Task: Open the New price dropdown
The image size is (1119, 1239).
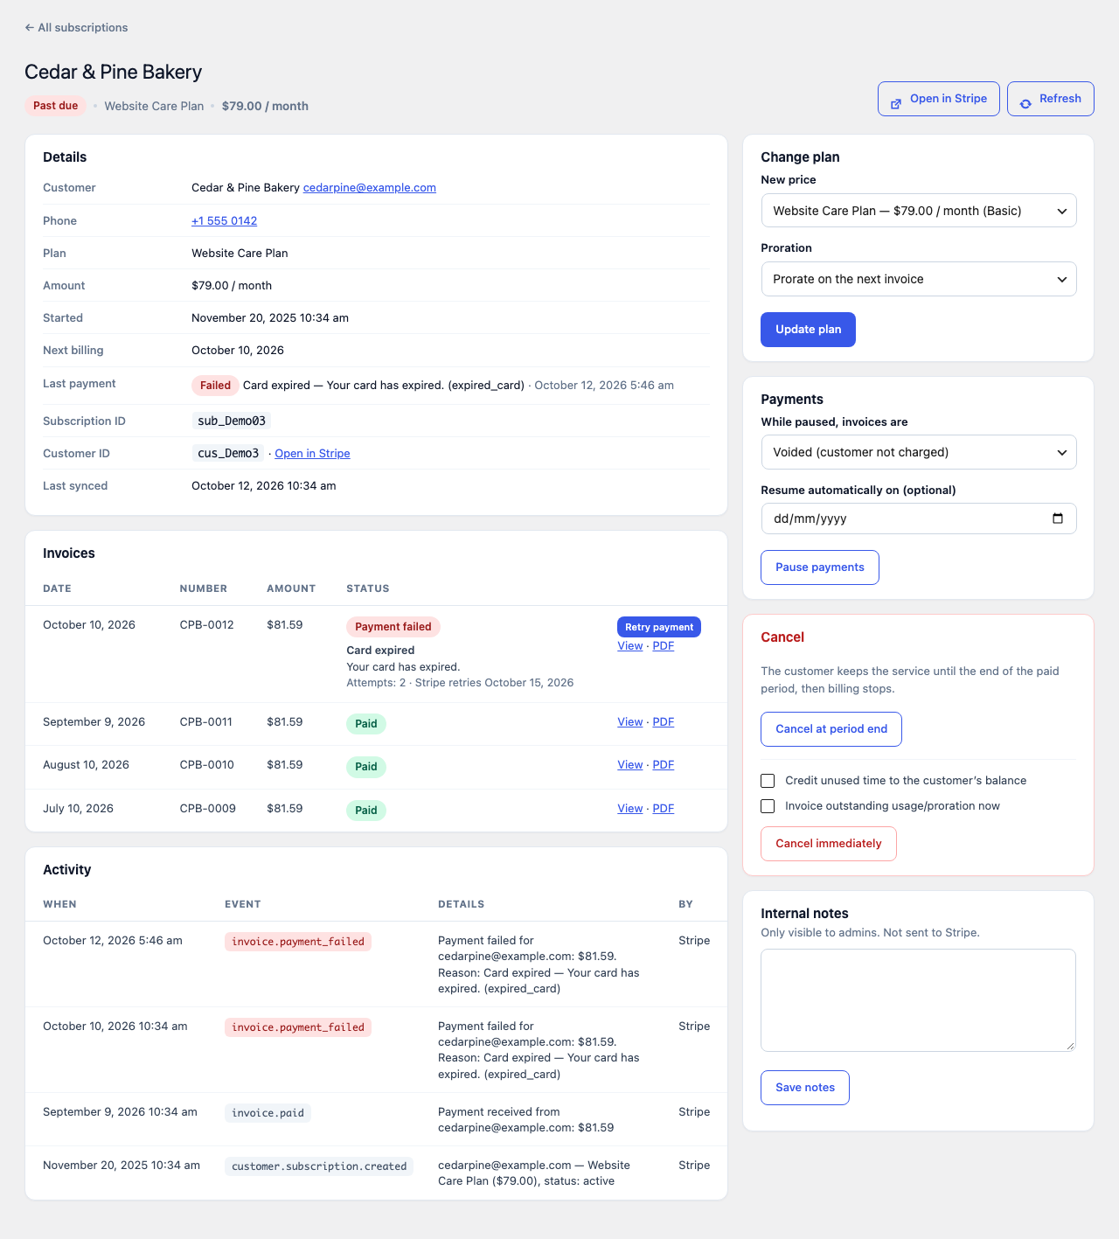Action: 919,211
